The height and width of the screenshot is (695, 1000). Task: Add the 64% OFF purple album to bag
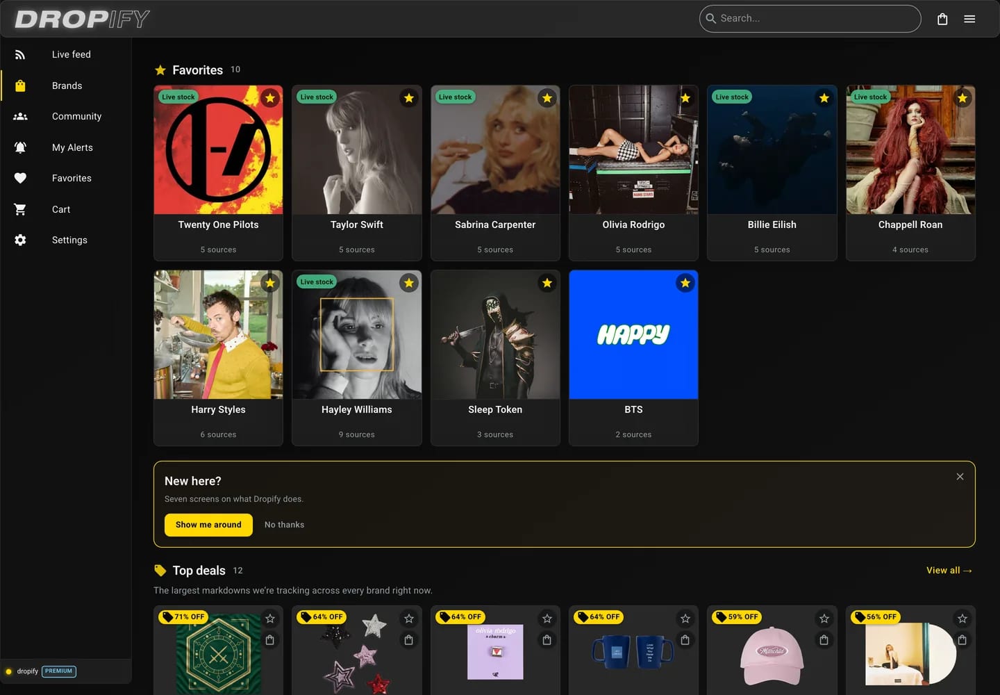pos(547,640)
